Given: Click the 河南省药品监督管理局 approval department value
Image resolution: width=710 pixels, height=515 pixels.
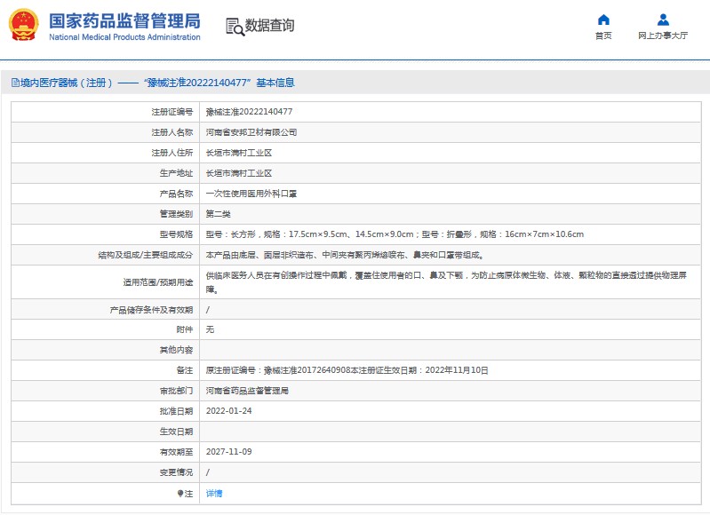Looking at the screenshot, I should click(x=247, y=391).
